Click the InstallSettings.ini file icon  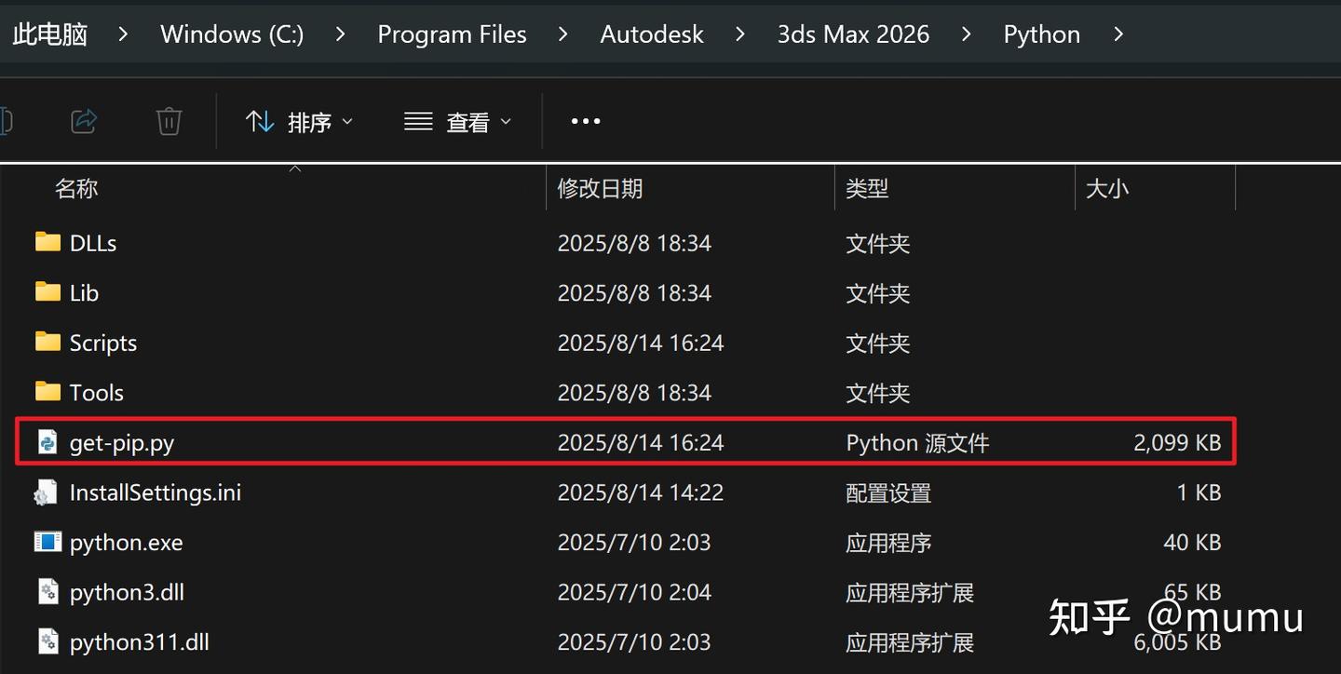(x=47, y=492)
